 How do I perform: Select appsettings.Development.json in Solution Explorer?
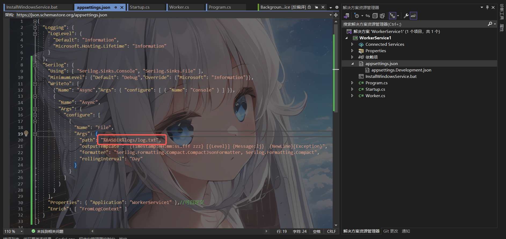pos(401,70)
